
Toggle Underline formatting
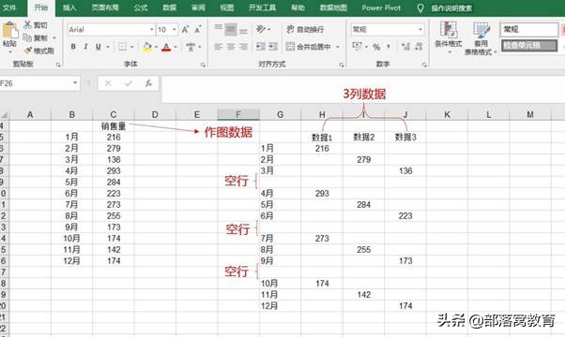point(98,47)
